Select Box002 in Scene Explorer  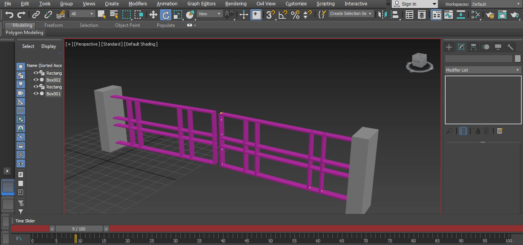[x=53, y=80]
